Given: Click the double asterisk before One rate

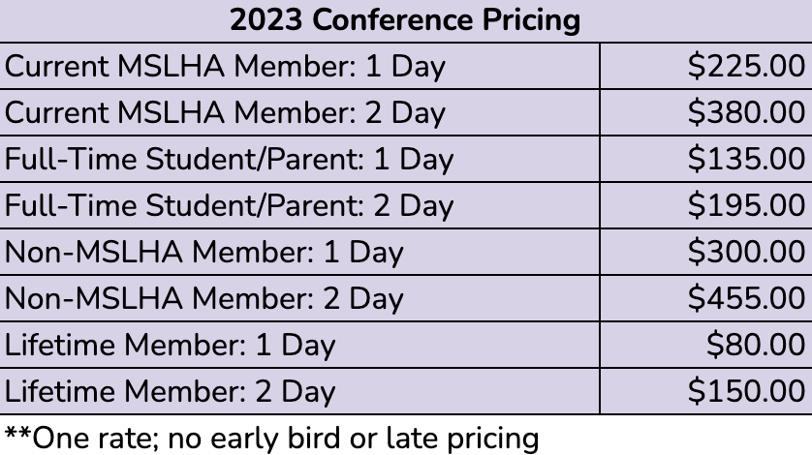Looking at the screenshot, I should coord(17,433).
